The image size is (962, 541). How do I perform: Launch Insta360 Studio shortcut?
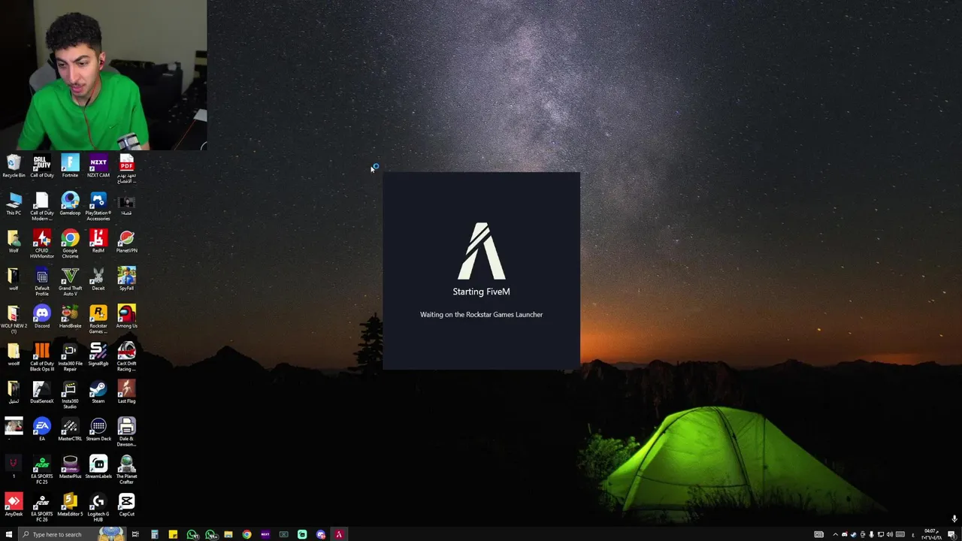pos(70,394)
